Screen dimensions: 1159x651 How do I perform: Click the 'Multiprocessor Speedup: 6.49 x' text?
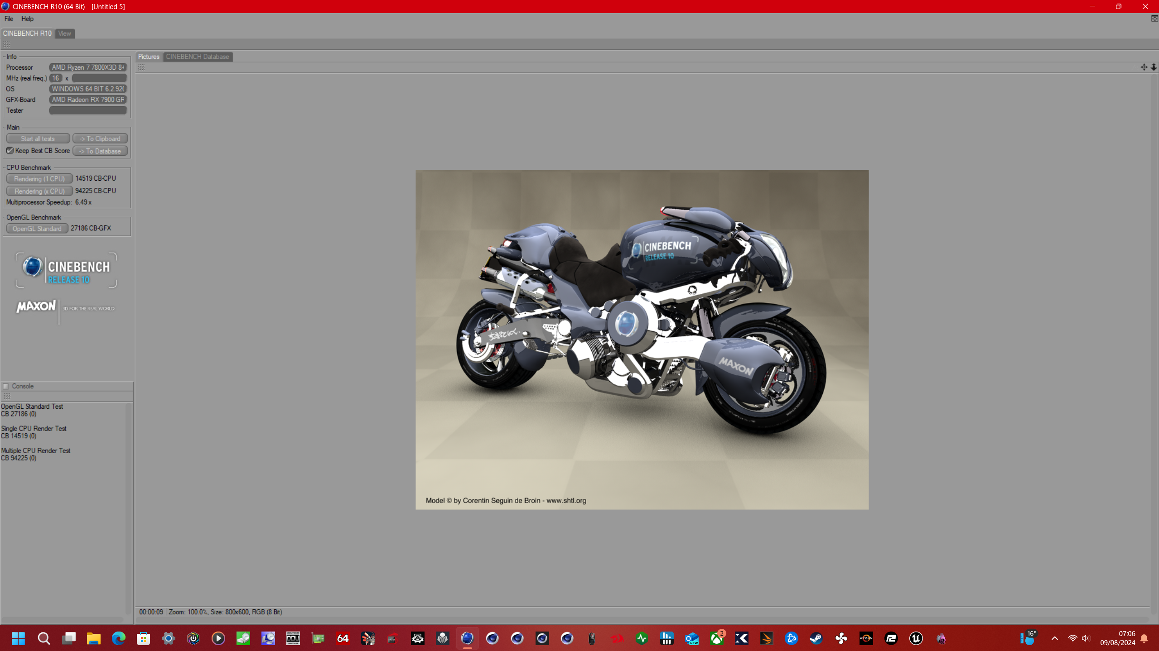coord(49,202)
